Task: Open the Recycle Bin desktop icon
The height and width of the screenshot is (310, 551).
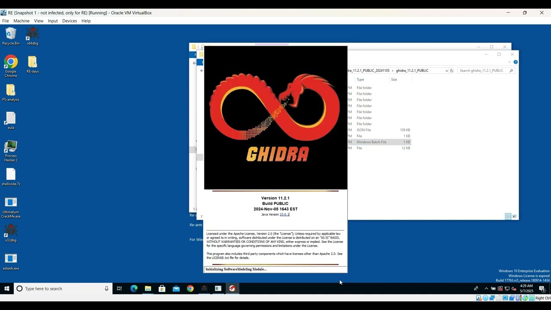Action: coord(11,36)
